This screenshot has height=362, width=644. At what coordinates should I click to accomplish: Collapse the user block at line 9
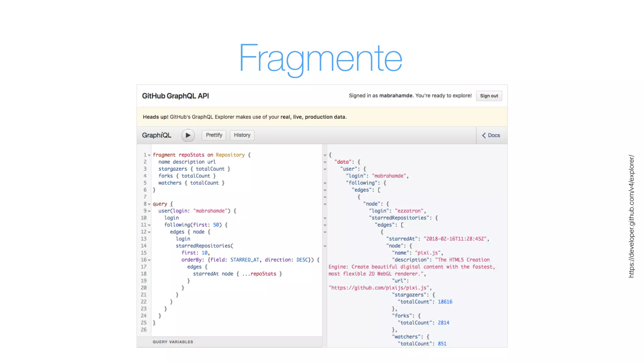149,211
